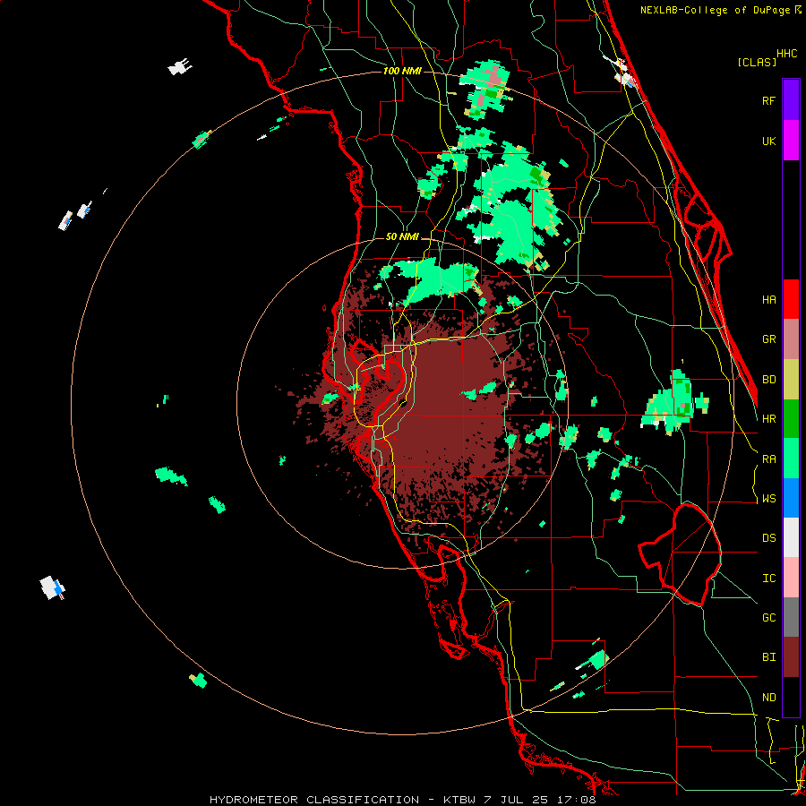This screenshot has width=806, height=806.
Task: Click the HYDROMETEOR CLASSIFICATION KTBW title text
Action: tap(402, 800)
